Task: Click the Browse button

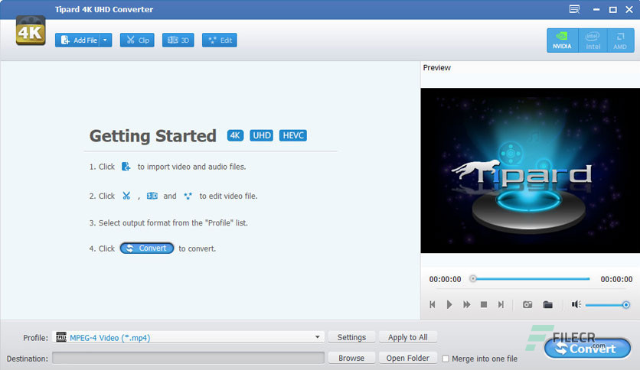Action: (351, 359)
